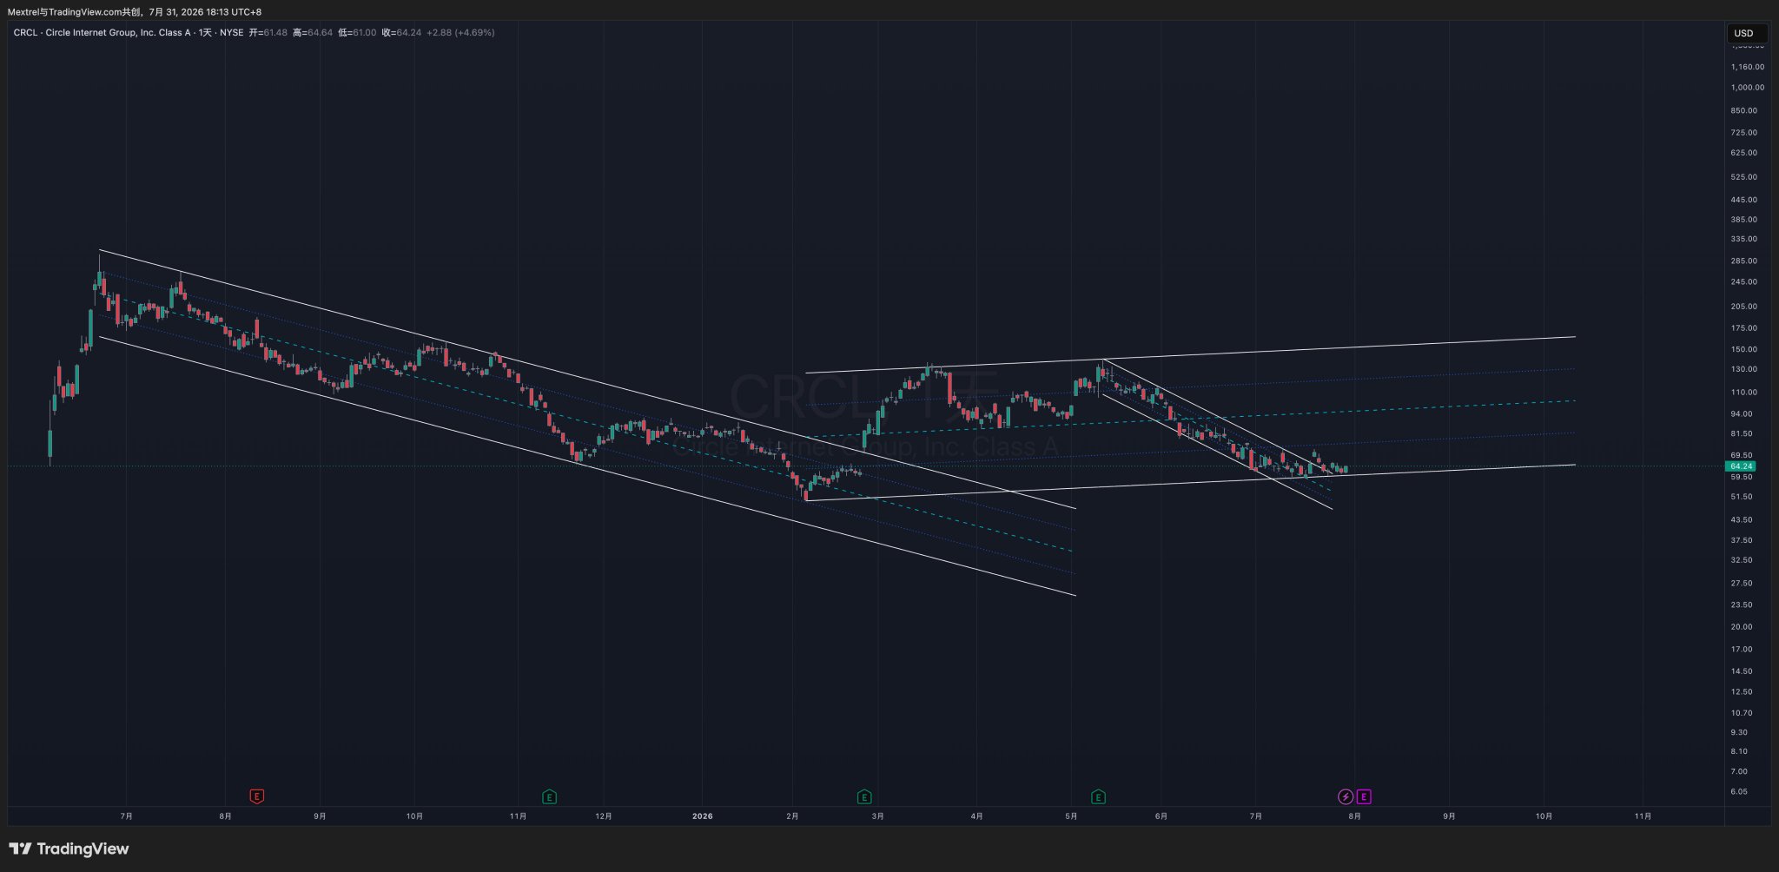Viewport: 1779px width, 872px height.
Task: Click the 130.00 price axis label
Action: point(1744,369)
